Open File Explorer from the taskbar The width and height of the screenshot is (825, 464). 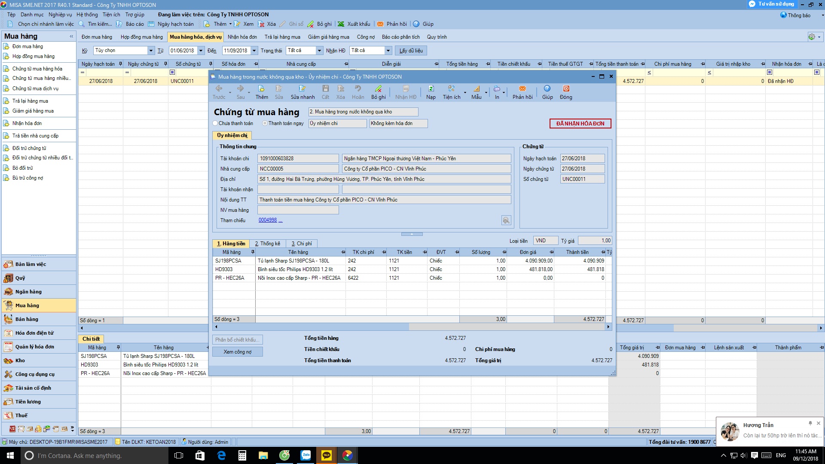[x=263, y=455]
